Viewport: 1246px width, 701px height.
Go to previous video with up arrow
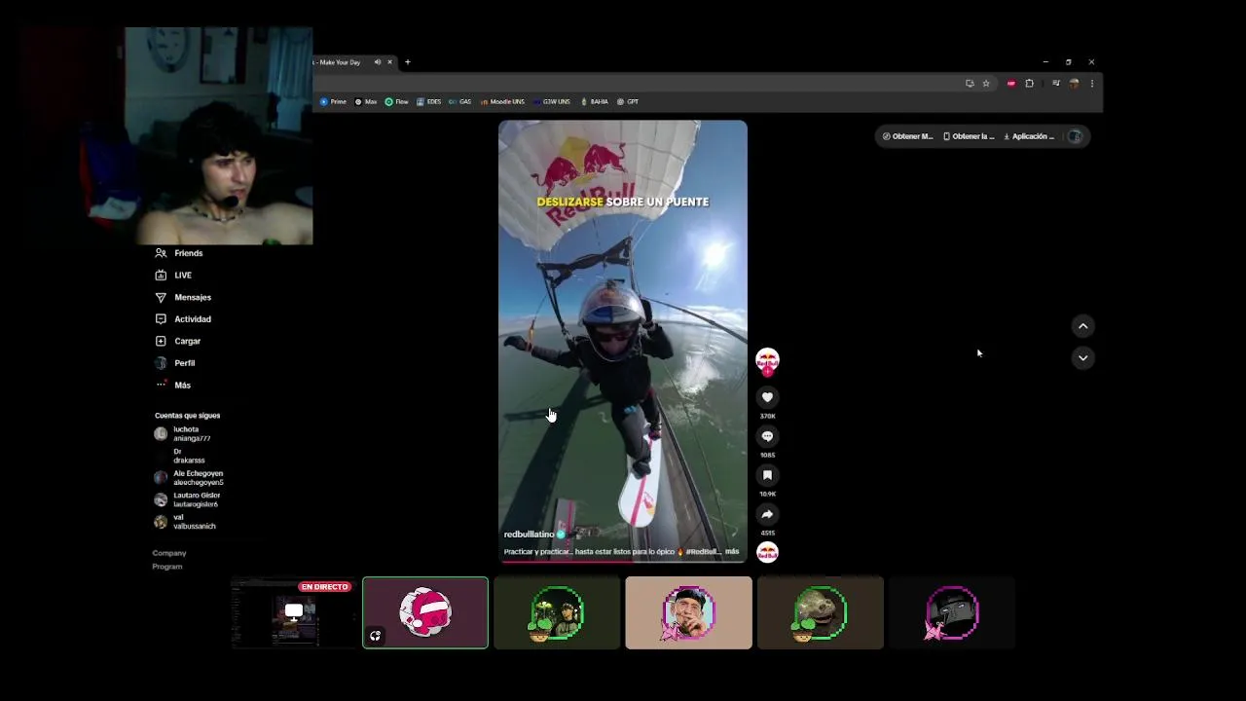tap(1082, 326)
